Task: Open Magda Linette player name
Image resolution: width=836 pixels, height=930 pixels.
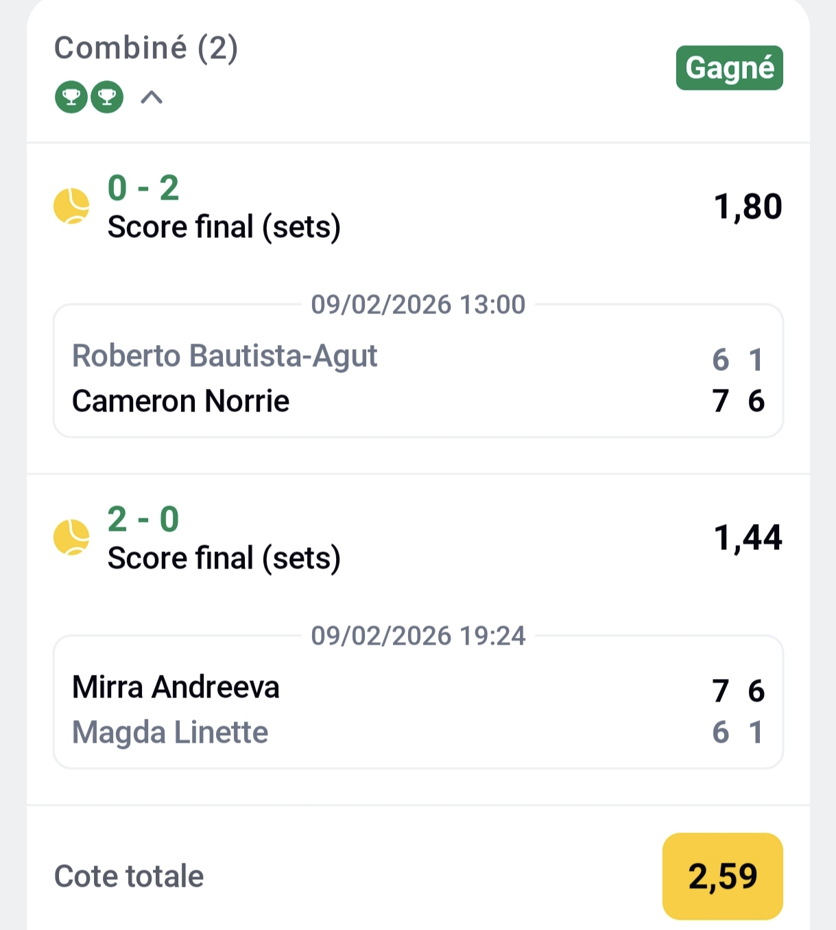Action: 170,732
